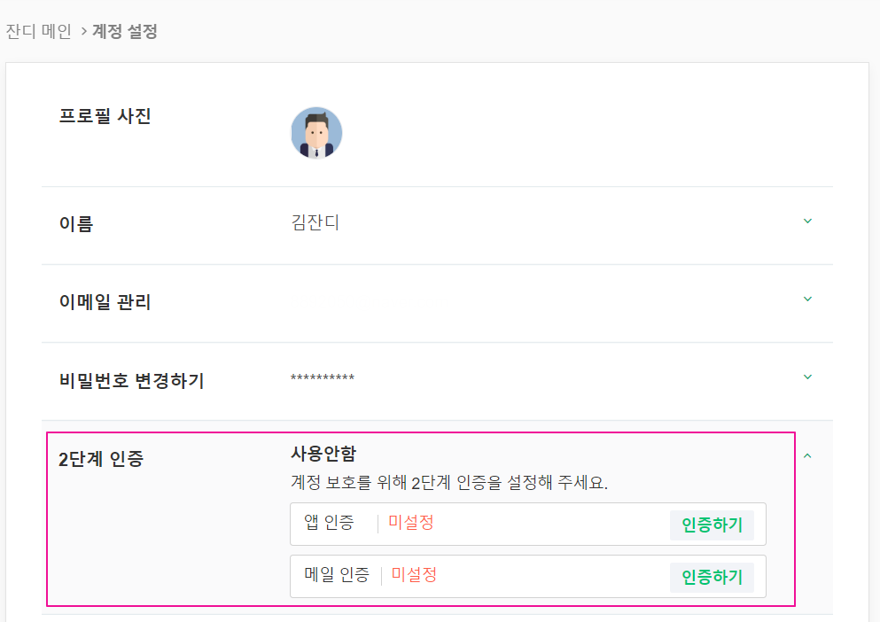Expand the 이름 row chevron
Screen dimensions: 880x622
807,221
